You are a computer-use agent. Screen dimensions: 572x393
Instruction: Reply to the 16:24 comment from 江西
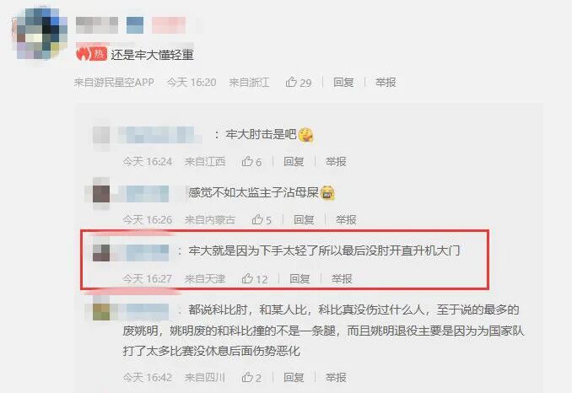pyautogui.click(x=294, y=162)
